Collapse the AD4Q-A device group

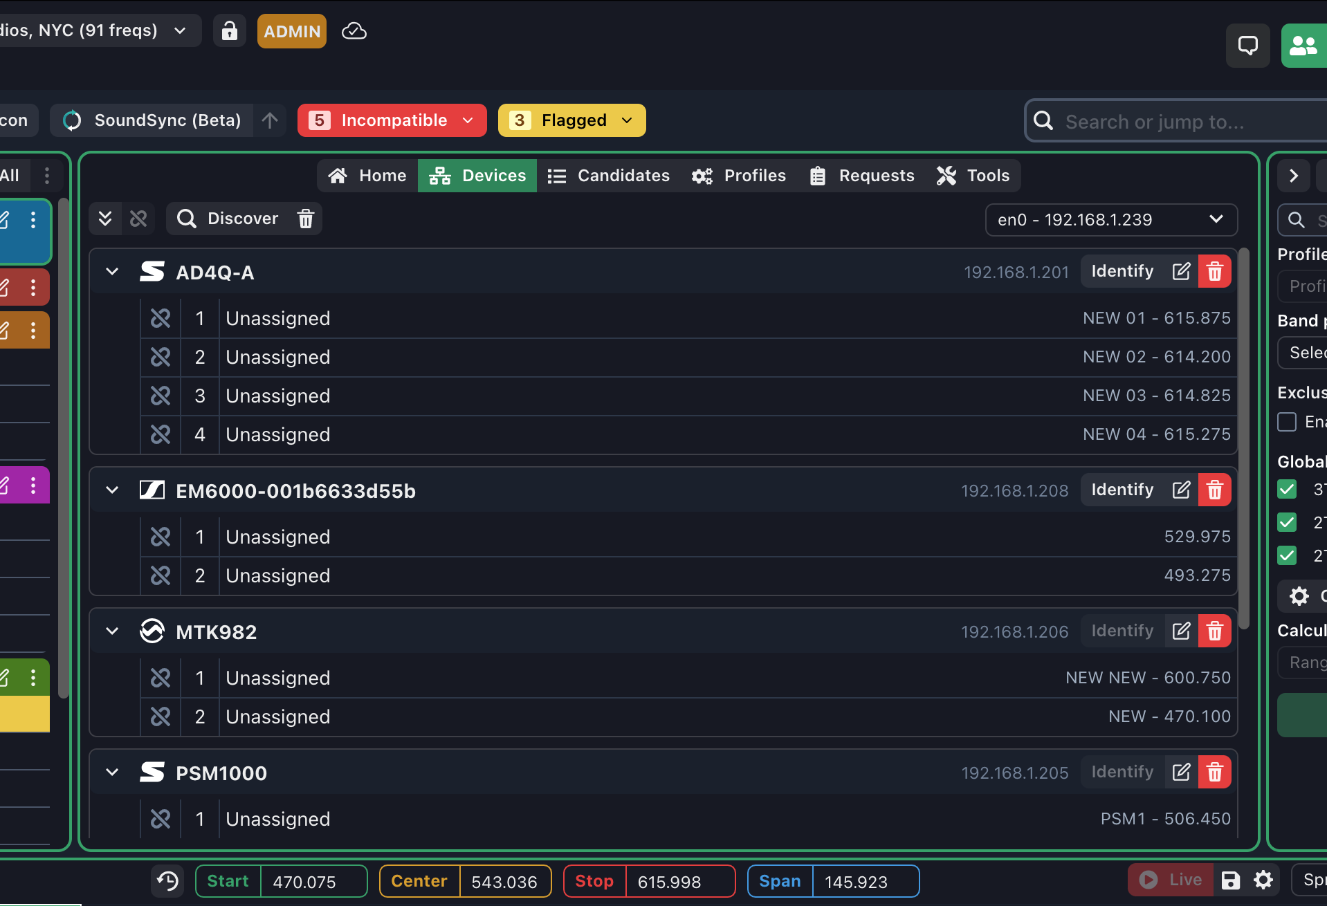click(x=112, y=272)
